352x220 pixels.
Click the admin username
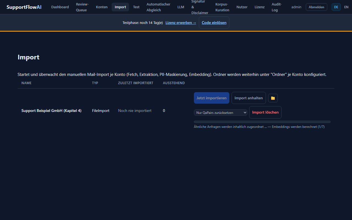click(296, 7)
